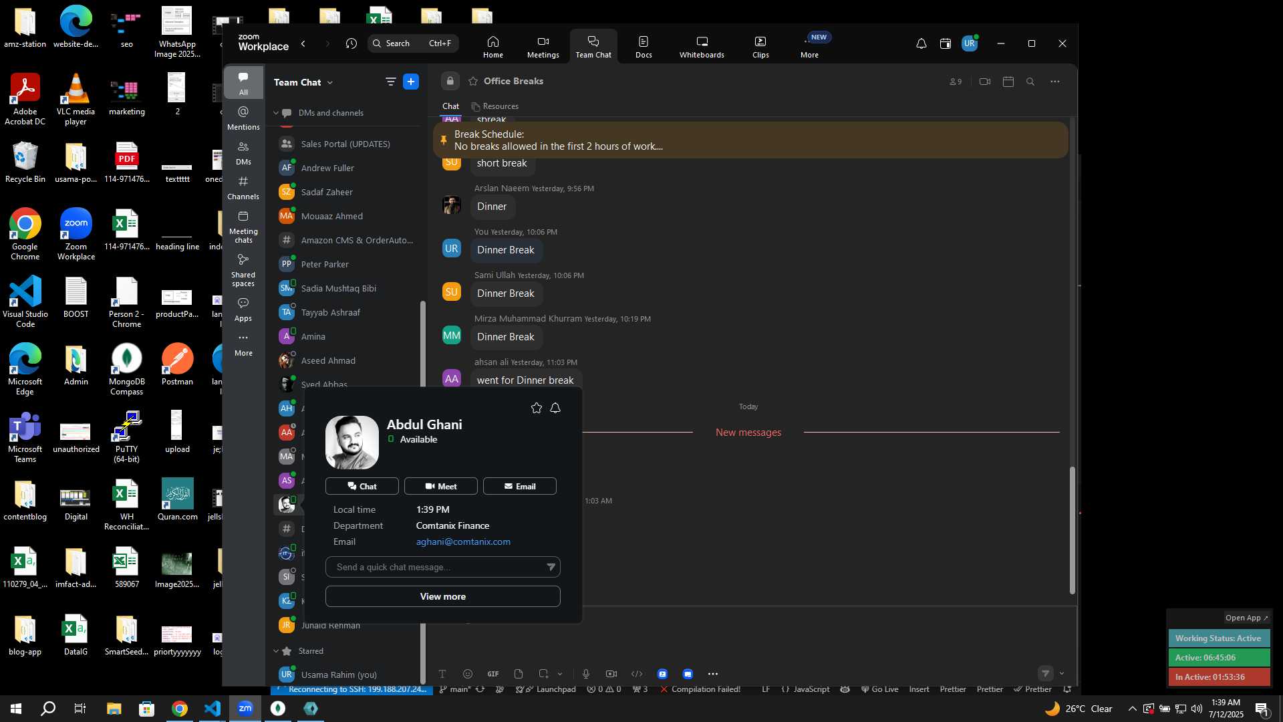Open Mentions in sidebar
Viewport: 1283px width, 722px height.
click(x=243, y=118)
